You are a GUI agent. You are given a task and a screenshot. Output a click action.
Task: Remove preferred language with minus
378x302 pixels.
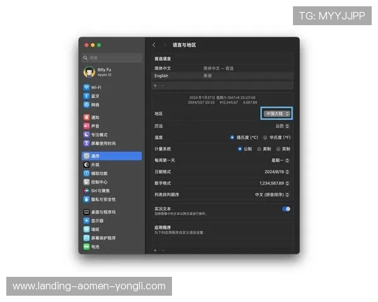[163, 86]
